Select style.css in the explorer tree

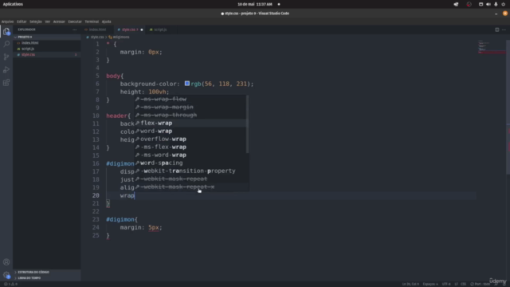pos(47,55)
